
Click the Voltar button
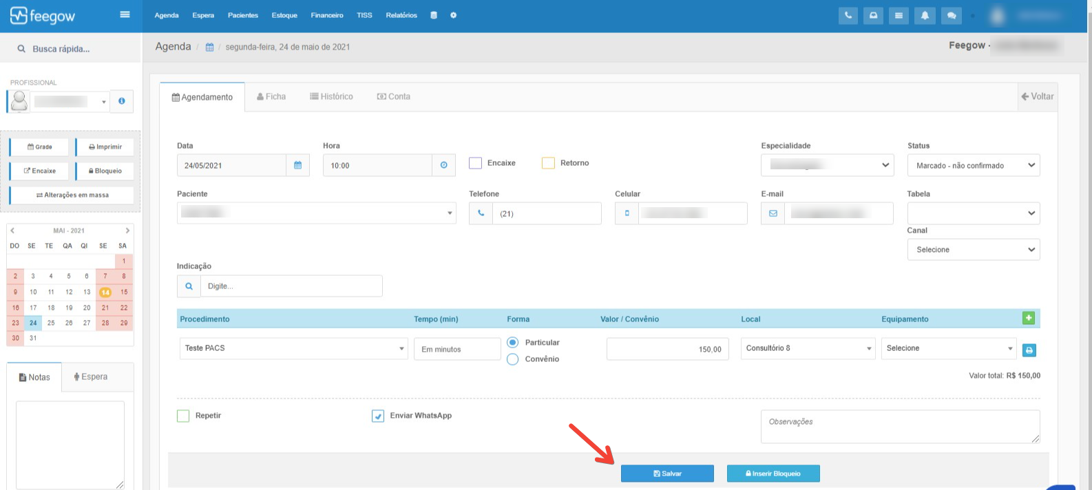point(1038,96)
